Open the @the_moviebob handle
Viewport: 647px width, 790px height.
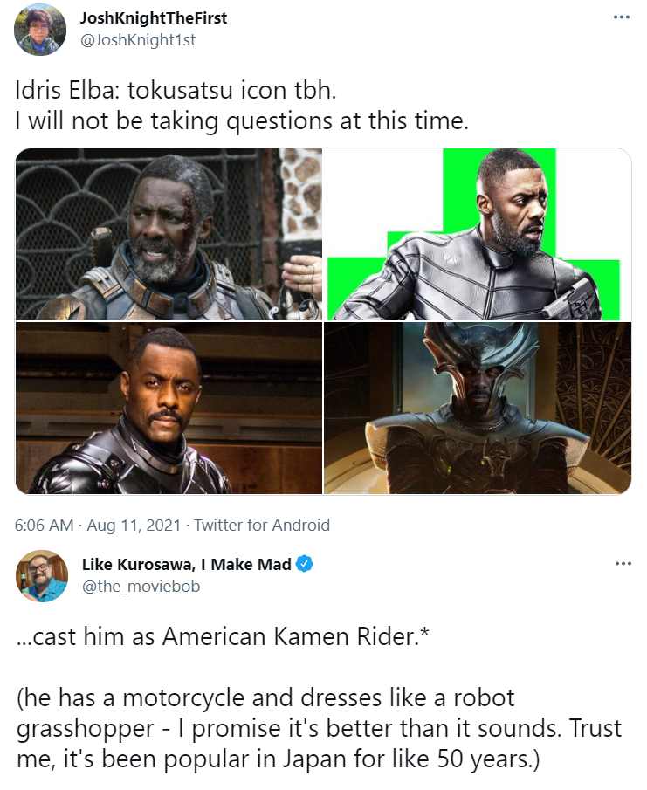[141, 587]
